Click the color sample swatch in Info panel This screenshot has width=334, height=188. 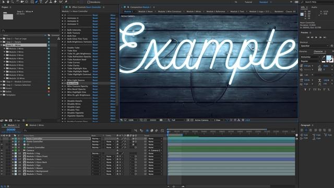[x=302, y=14]
